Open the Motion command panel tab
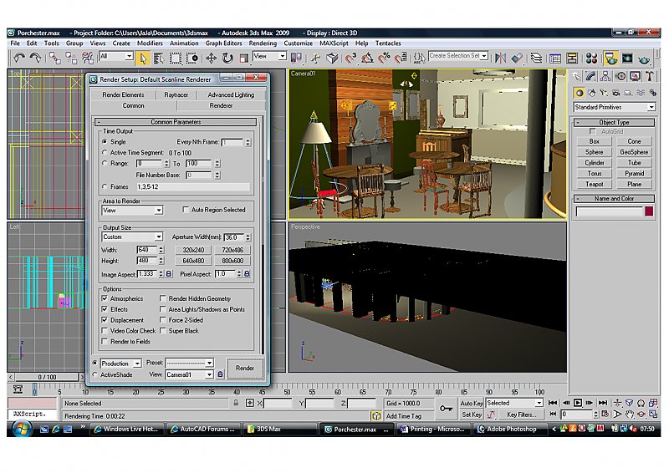669x473 pixels. (x=620, y=76)
